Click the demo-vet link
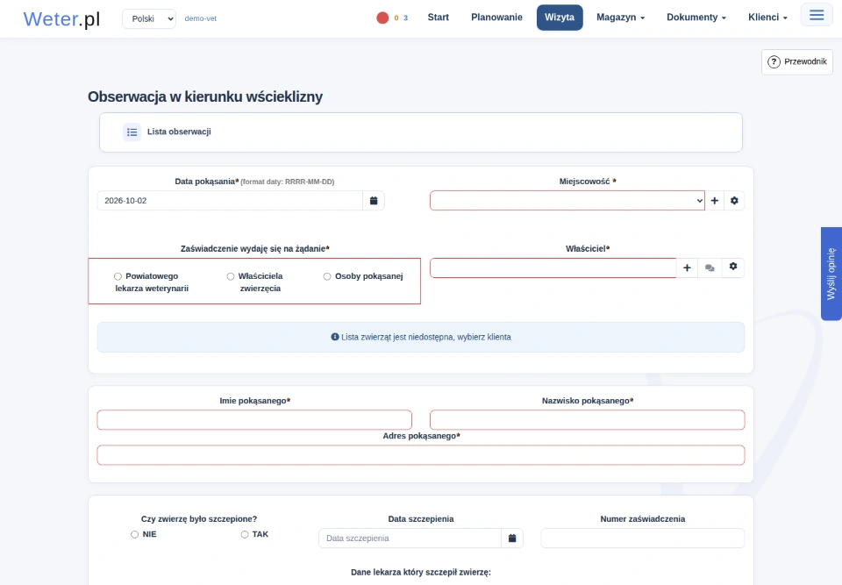842x585 pixels. [200, 18]
